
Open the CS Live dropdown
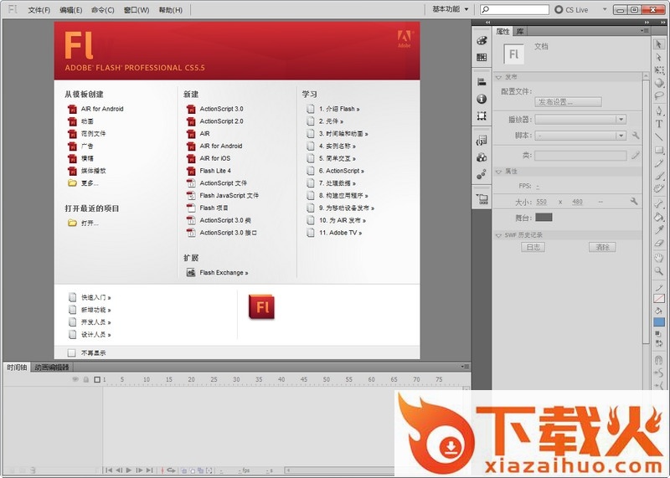tap(605, 9)
